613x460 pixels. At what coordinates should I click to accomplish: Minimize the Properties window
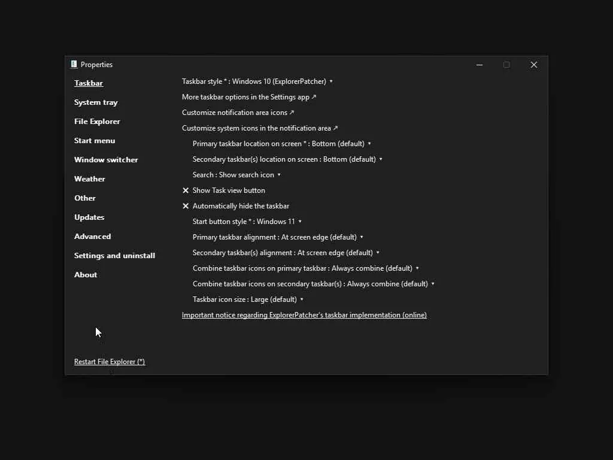click(480, 65)
